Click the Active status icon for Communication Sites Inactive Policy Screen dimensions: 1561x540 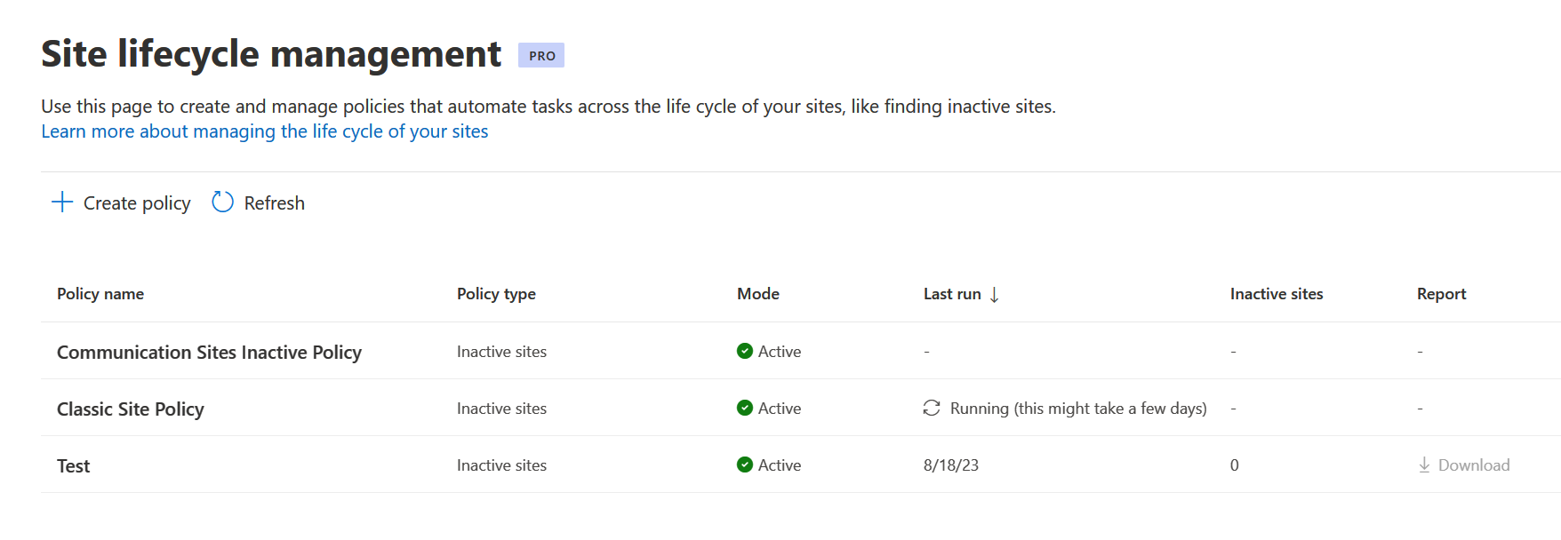(743, 351)
